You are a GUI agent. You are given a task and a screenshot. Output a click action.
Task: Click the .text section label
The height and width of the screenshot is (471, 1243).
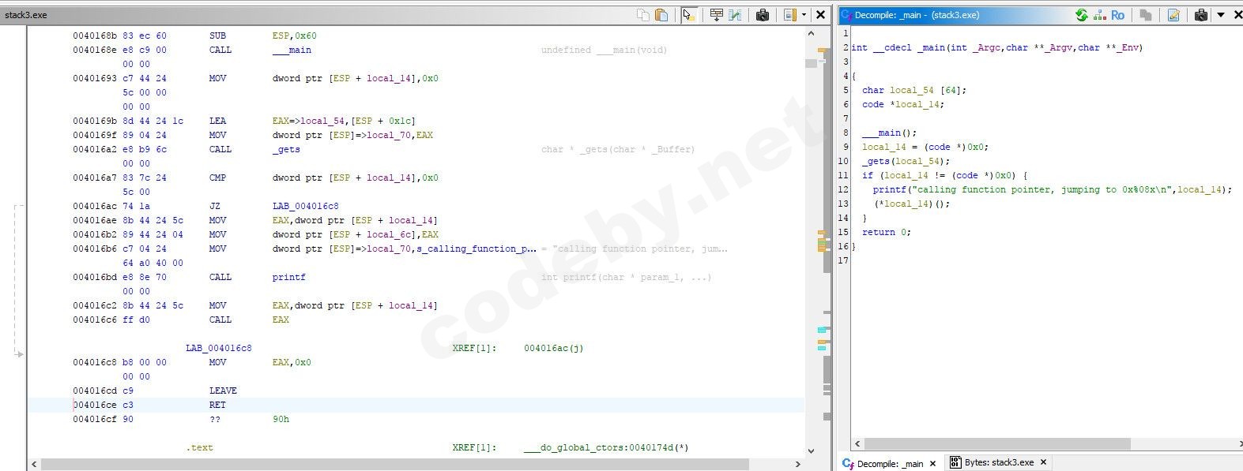point(199,447)
